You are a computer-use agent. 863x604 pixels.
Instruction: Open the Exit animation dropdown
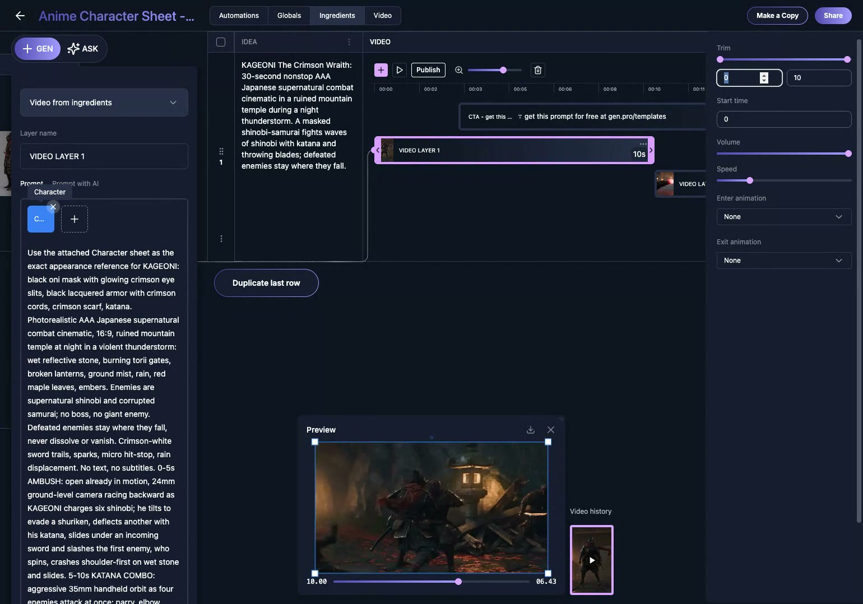point(784,261)
